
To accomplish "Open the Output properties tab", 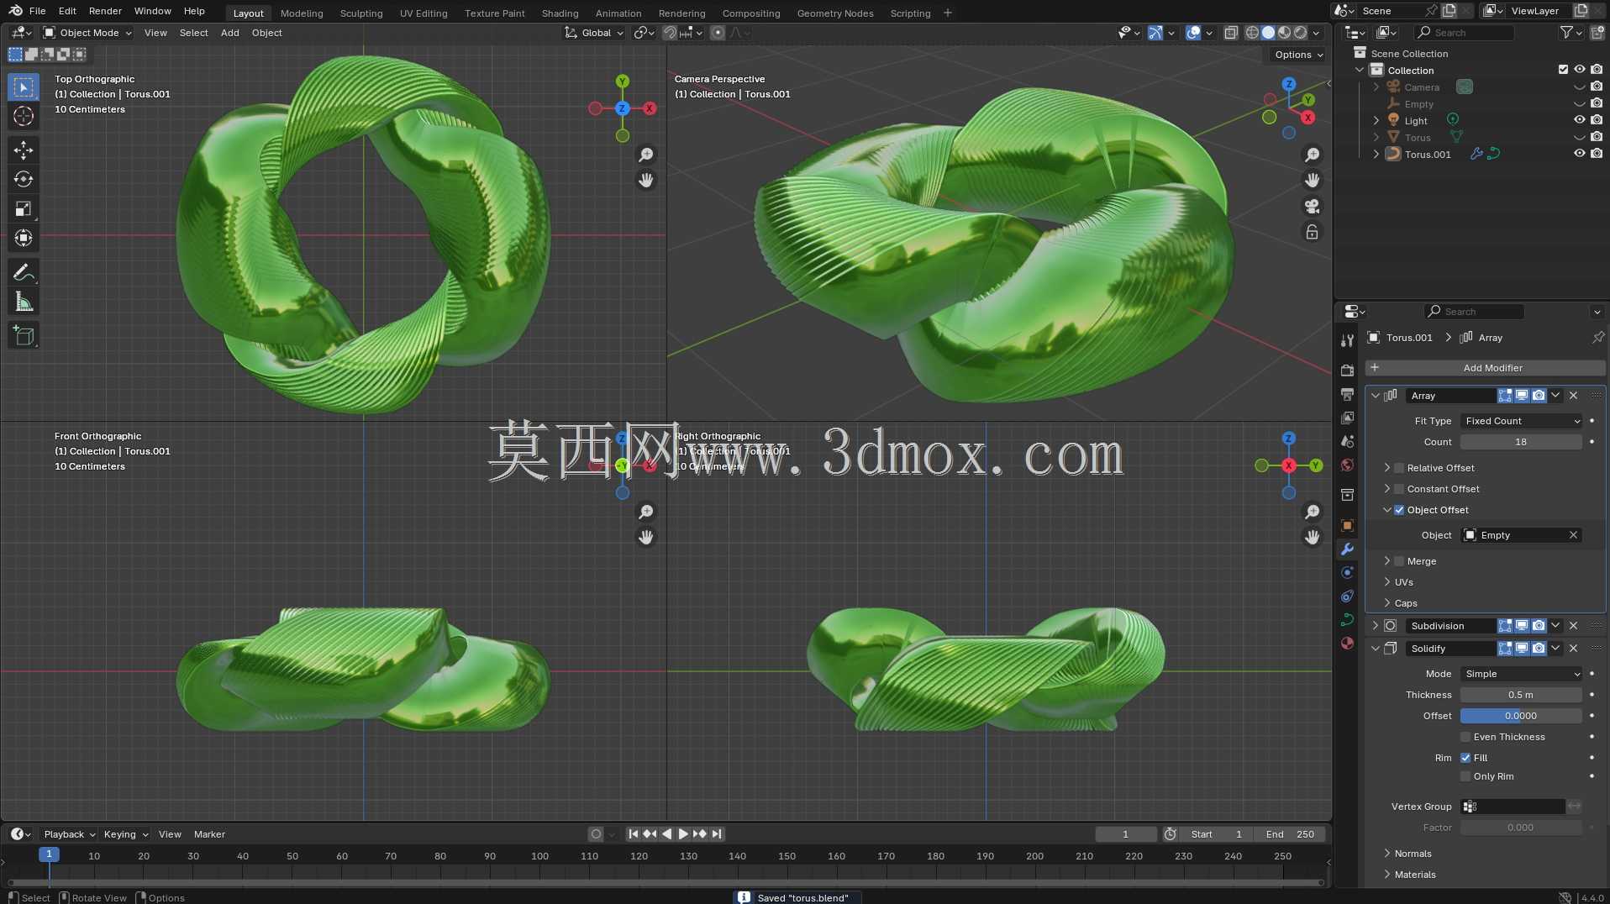I will tap(1347, 394).
